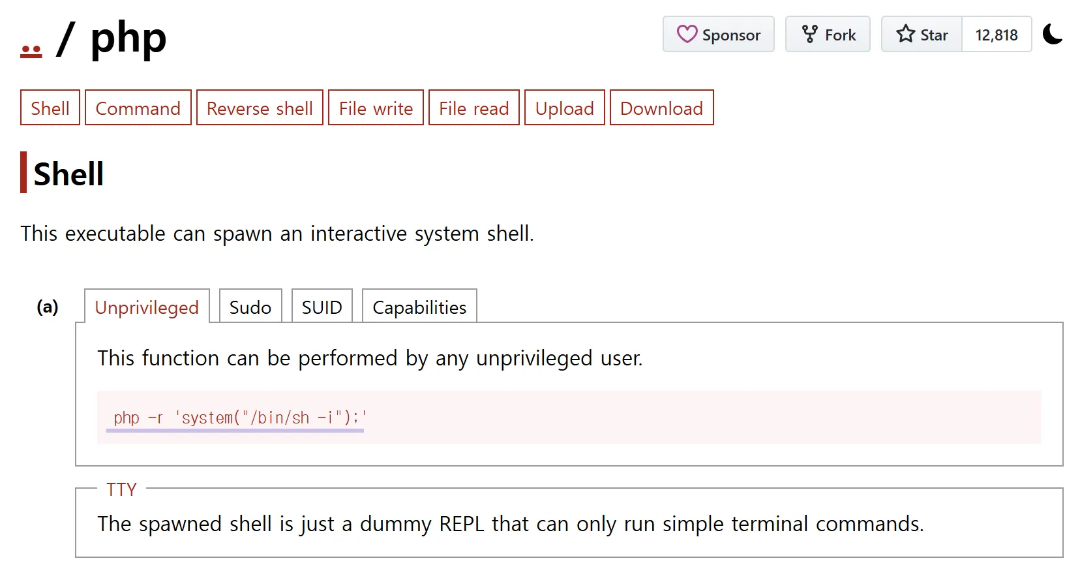Screen dimensions: 1080x582
Task: Jump to the File write section
Action: pos(376,108)
